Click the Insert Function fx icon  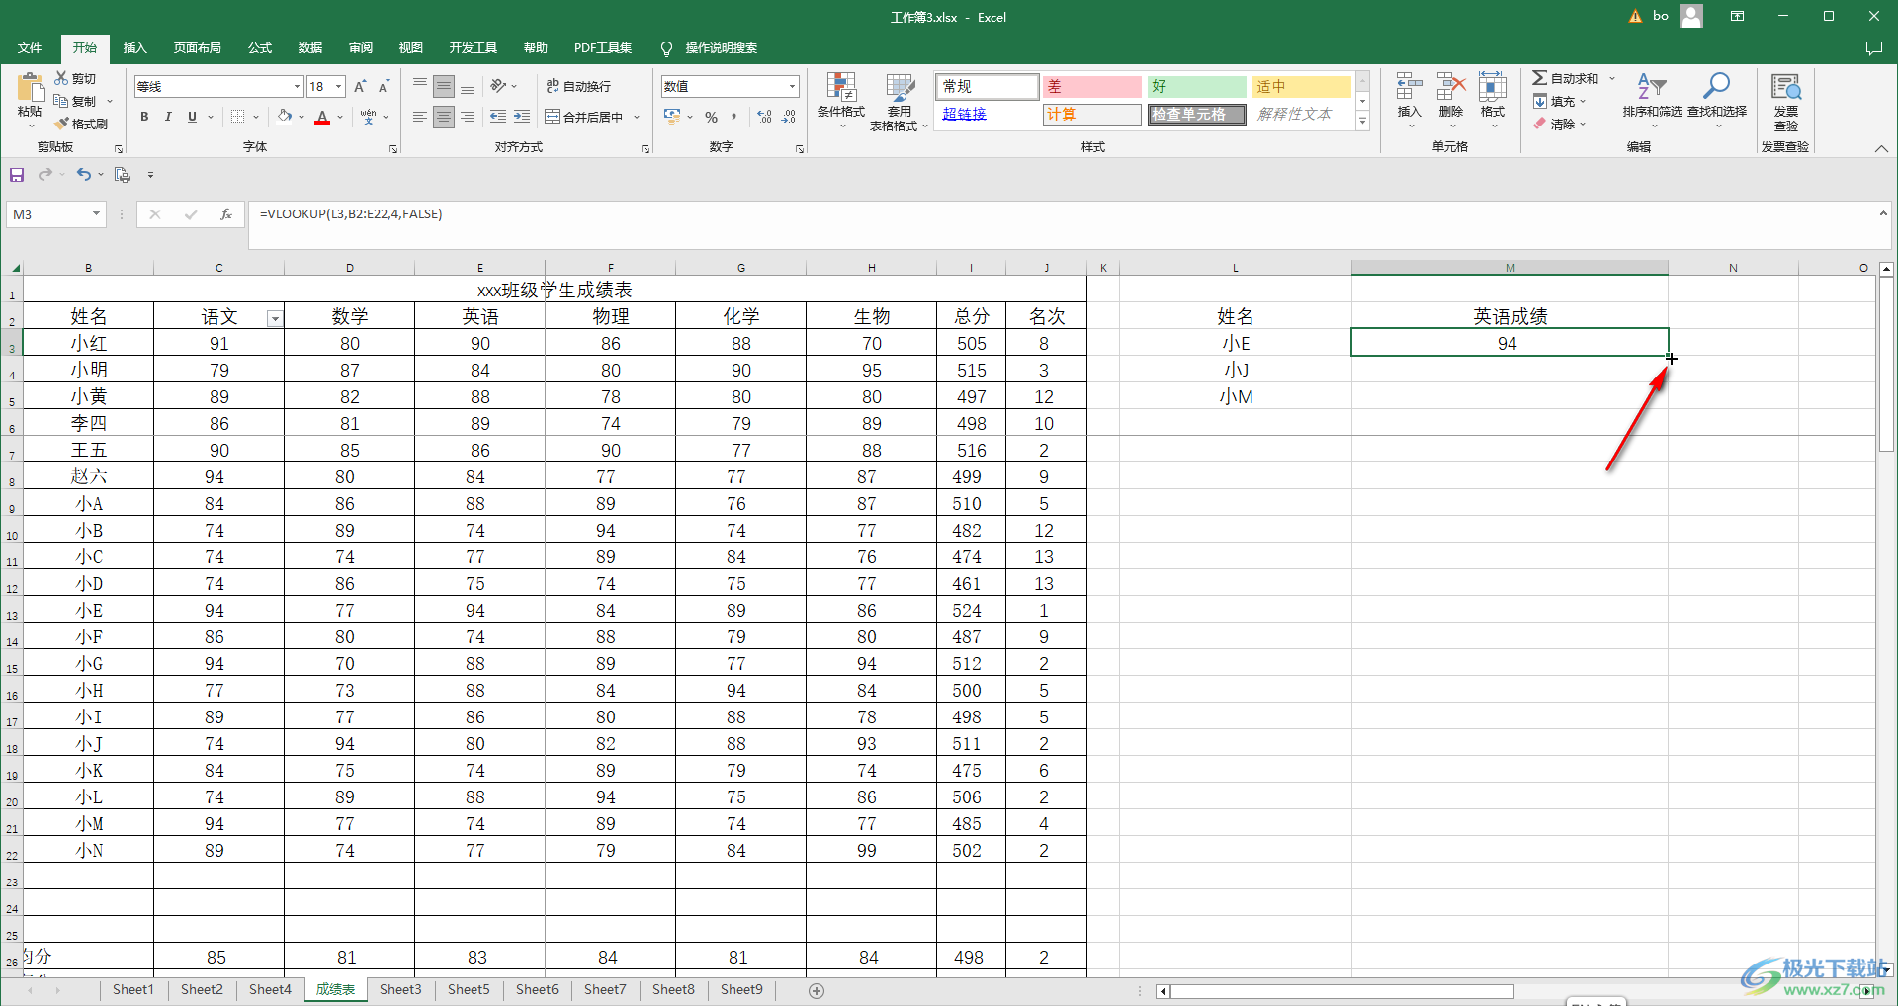tap(226, 214)
